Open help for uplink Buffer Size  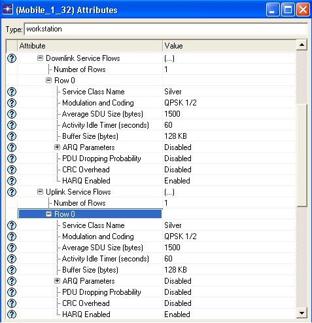(x=12, y=270)
